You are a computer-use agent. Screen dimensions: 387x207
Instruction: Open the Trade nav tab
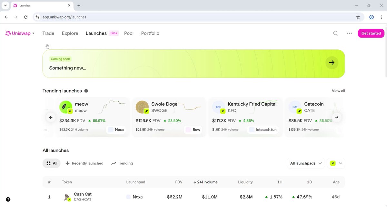(x=48, y=33)
